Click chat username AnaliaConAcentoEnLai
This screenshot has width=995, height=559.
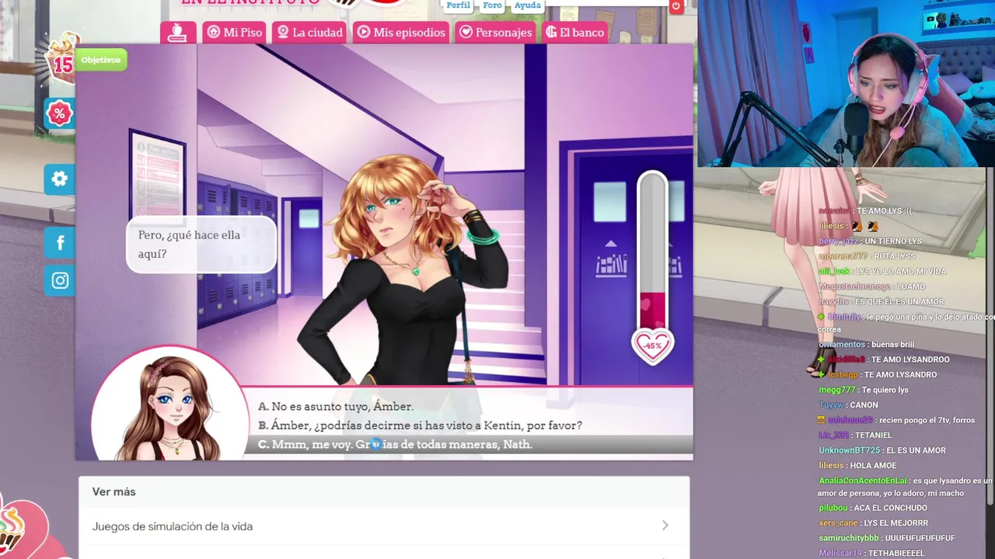pos(862,481)
